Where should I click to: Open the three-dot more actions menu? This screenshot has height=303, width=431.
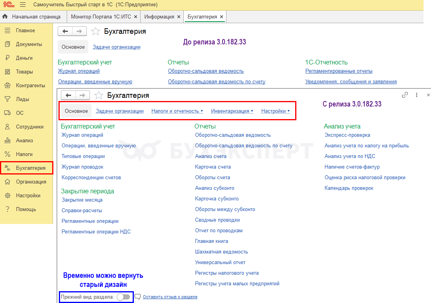pos(417,95)
